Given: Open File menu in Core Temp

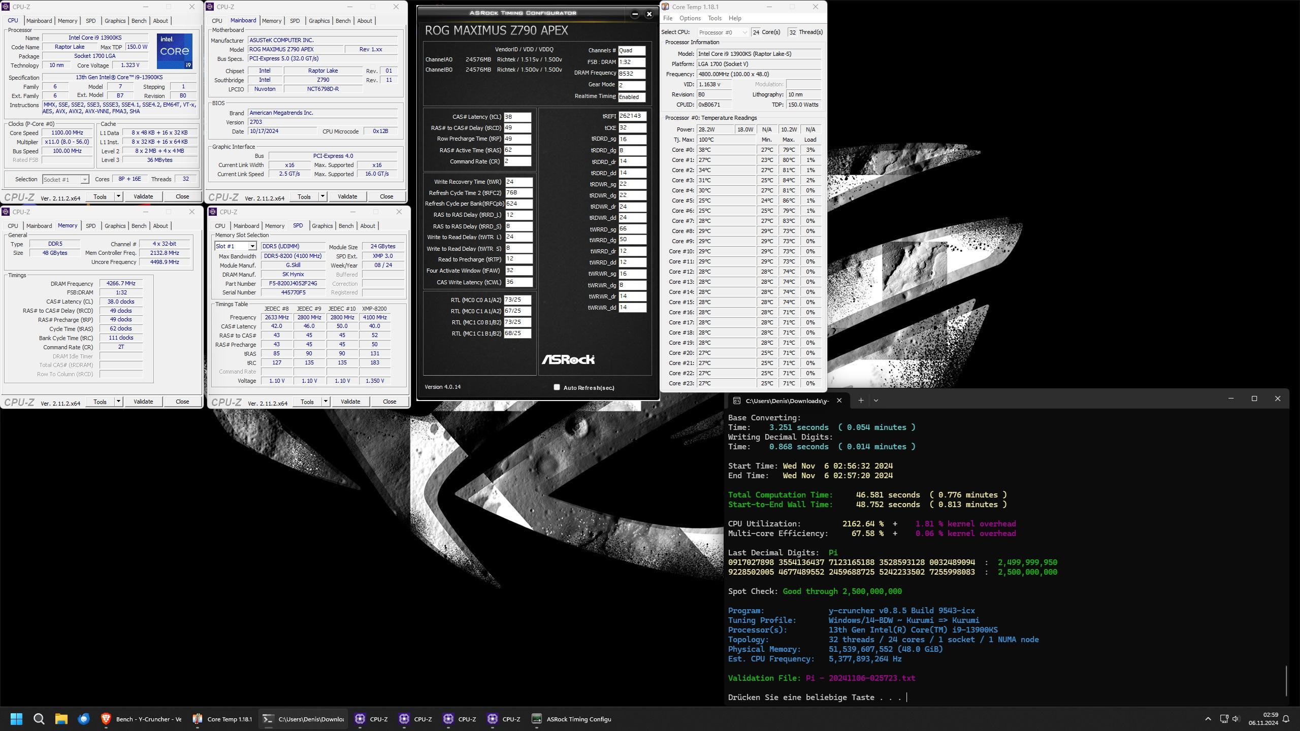Looking at the screenshot, I should coord(668,18).
